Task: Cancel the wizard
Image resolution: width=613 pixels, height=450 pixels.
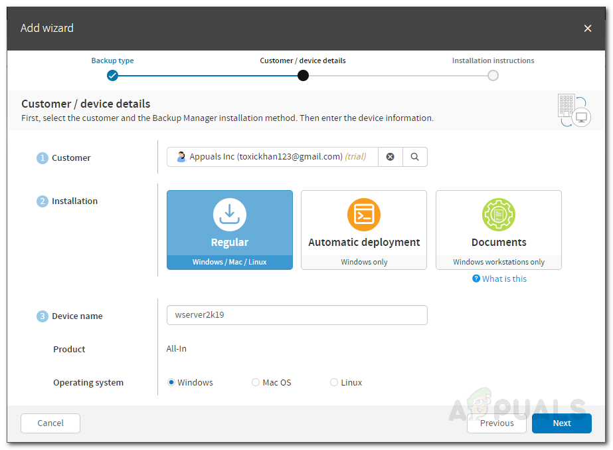Action: 50,423
